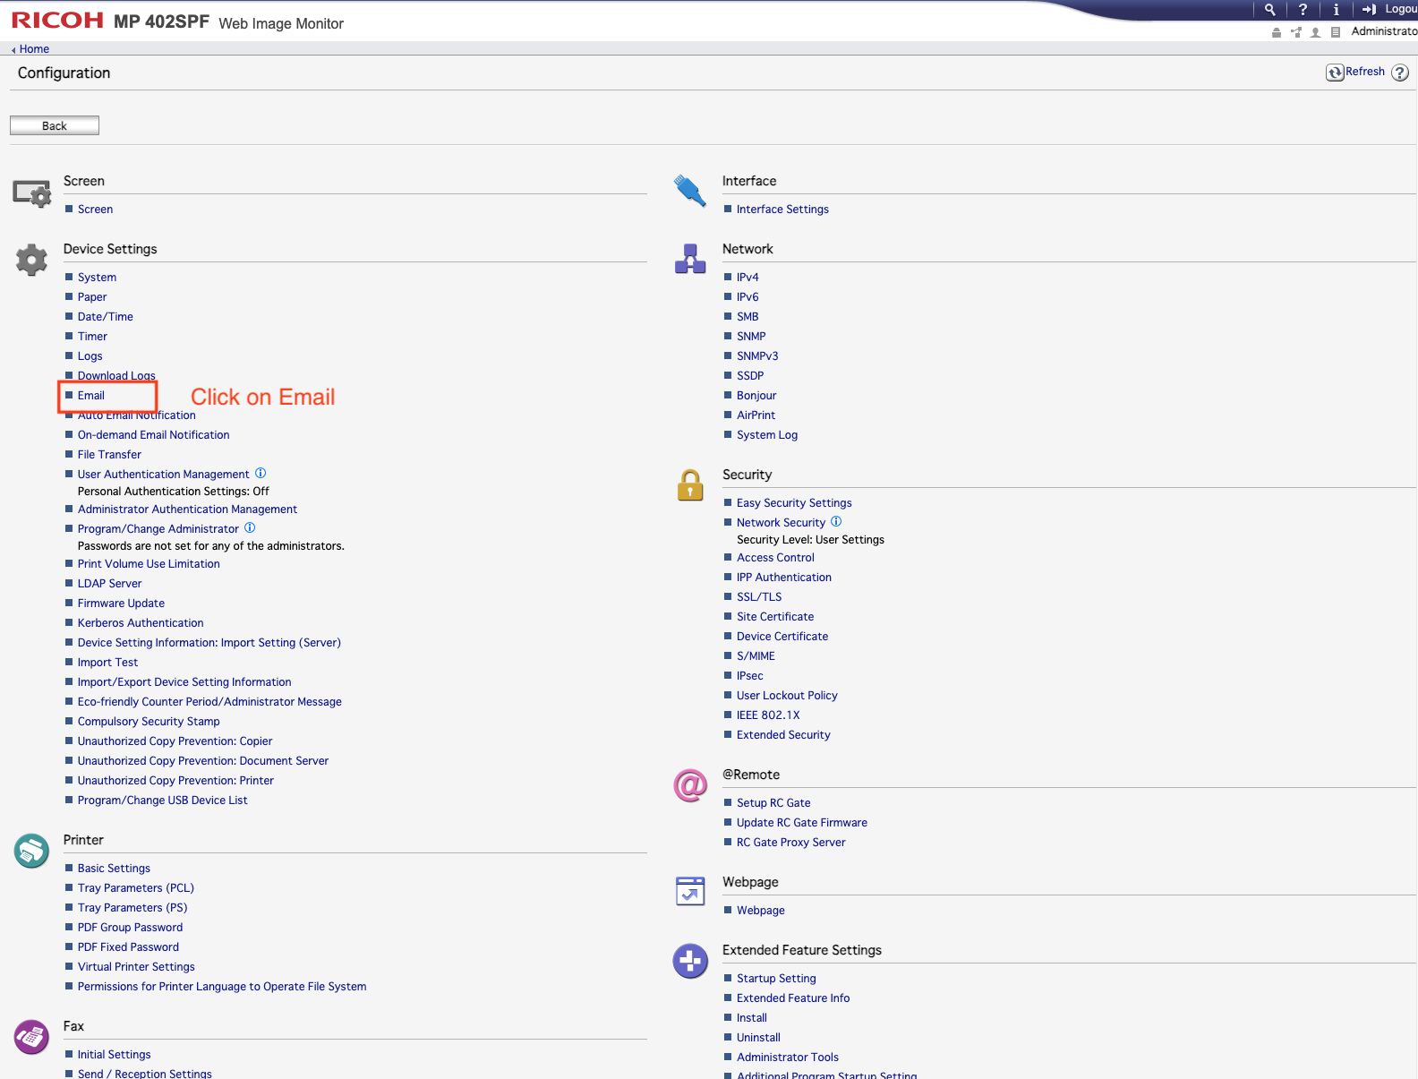
Task: Click the Interface section cable icon
Action: (x=690, y=191)
